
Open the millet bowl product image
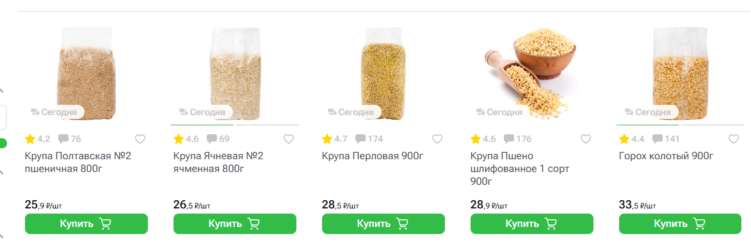tap(531, 73)
